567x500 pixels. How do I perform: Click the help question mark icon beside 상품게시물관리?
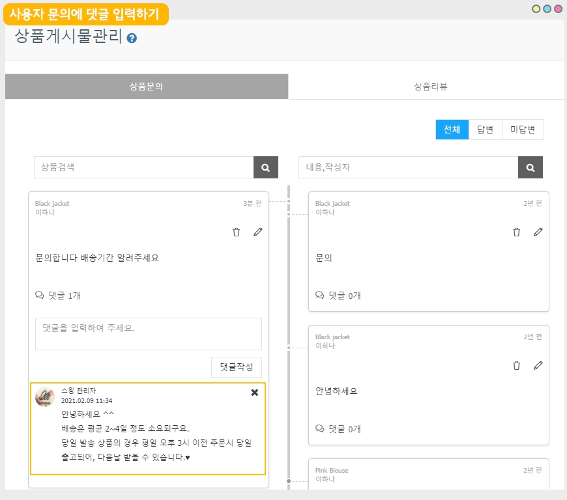(132, 38)
